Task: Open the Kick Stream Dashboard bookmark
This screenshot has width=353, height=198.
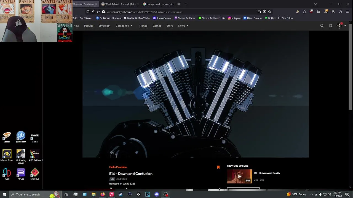Action: pos(212,18)
